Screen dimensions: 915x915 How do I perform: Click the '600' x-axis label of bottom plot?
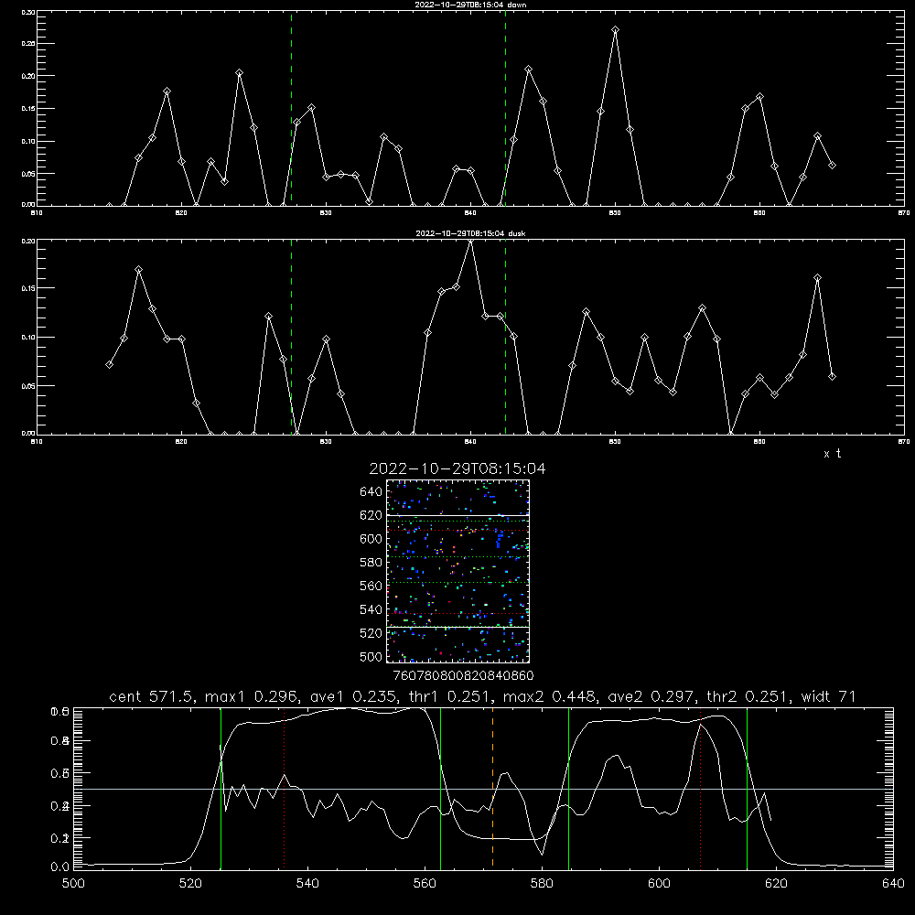[659, 884]
